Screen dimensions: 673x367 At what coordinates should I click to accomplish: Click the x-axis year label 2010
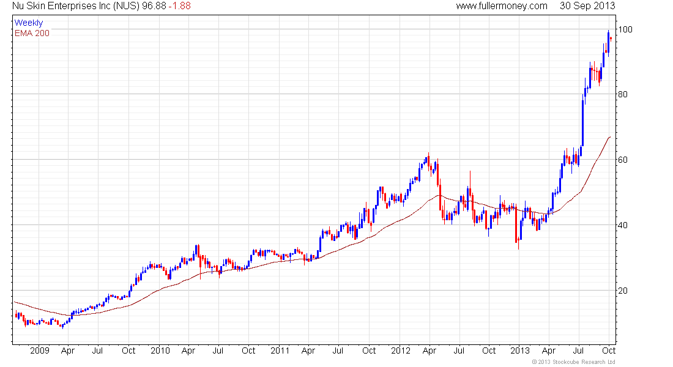click(x=160, y=350)
